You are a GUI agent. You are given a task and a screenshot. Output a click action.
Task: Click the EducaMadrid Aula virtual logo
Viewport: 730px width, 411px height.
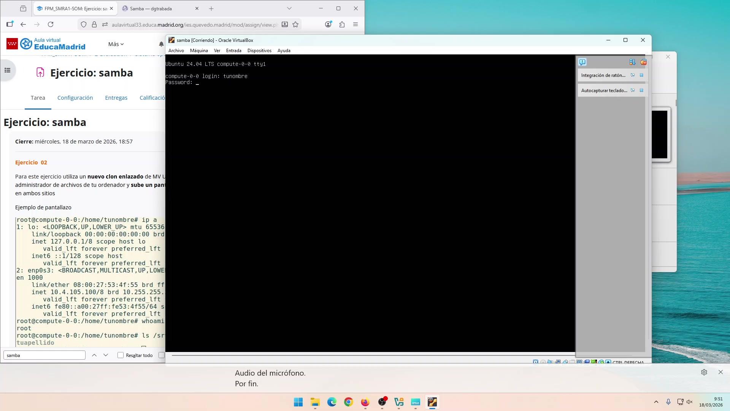[x=46, y=44]
